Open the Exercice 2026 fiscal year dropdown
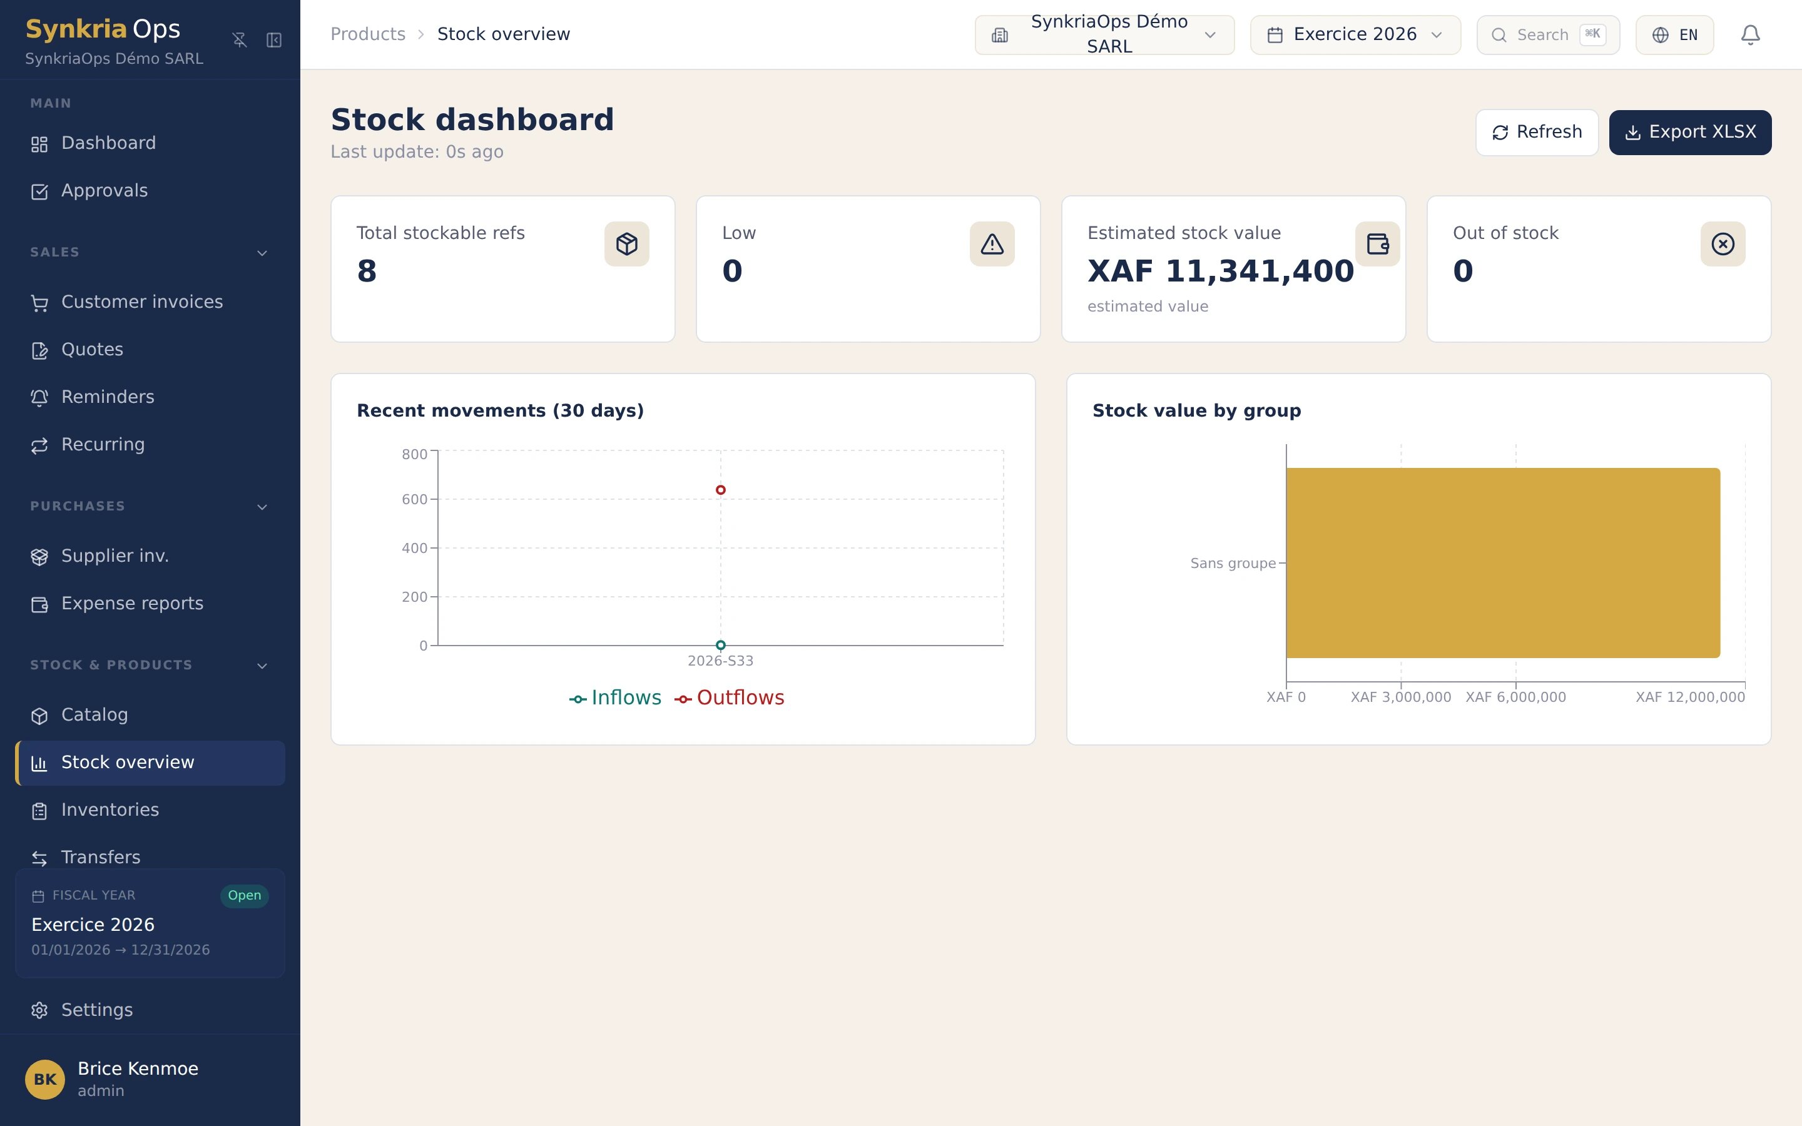This screenshot has height=1126, width=1802. click(x=1355, y=35)
